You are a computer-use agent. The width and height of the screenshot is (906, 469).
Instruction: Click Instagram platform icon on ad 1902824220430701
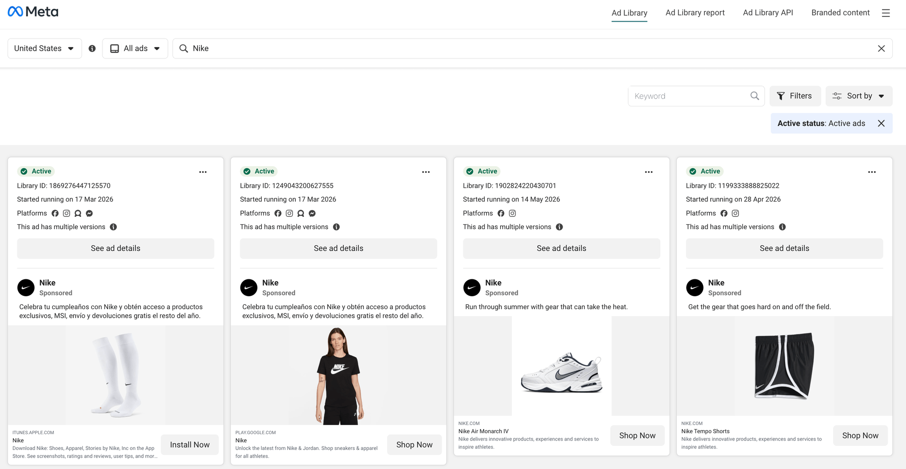[x=512, y=213]
